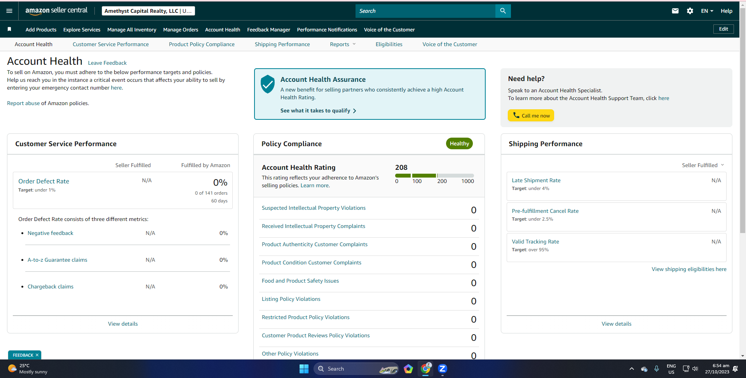Image resolution: width=746 pixels, height=378 pixels.
Task: Open the hamburger navigation menu
Action: [9, 11]
